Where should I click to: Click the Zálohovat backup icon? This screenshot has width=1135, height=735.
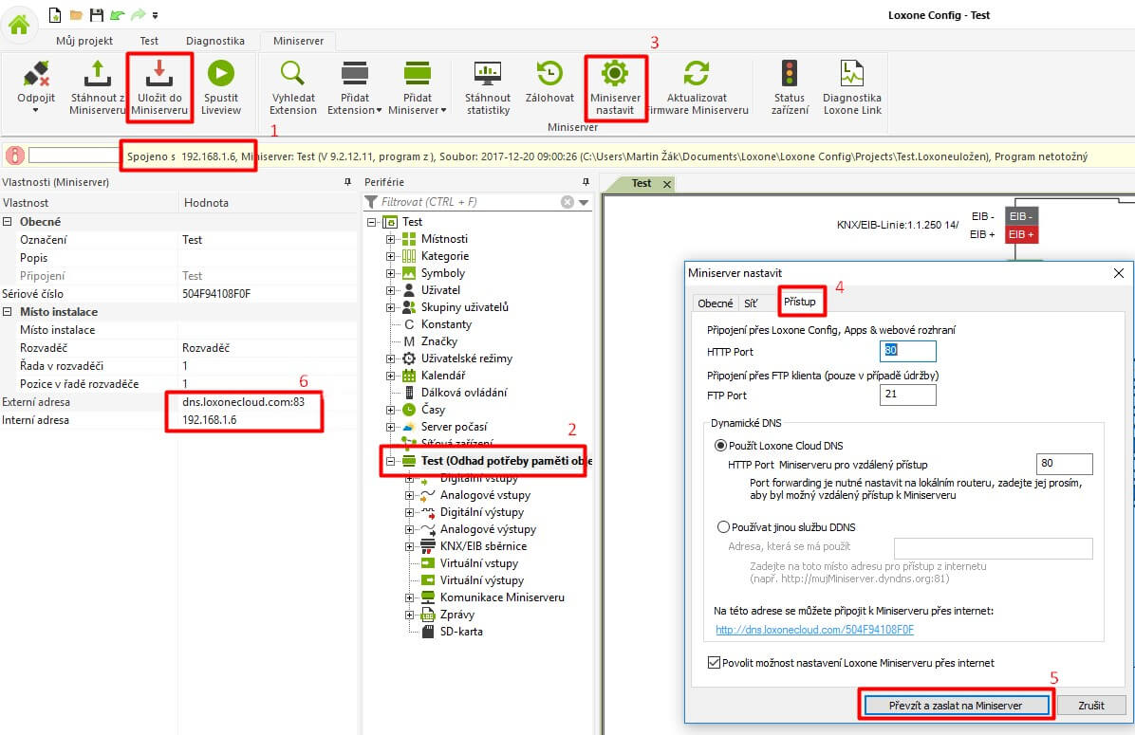[x=549, y=75]
